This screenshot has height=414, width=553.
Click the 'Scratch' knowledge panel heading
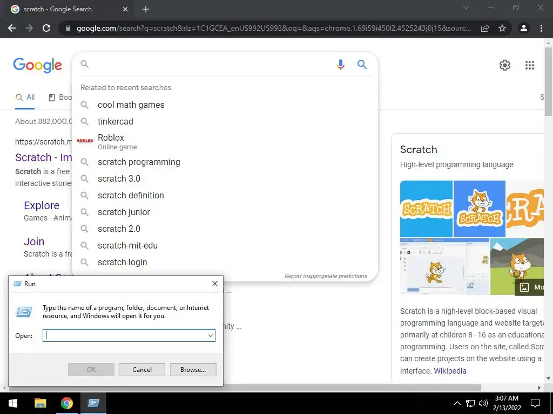(x=419, y=150)
